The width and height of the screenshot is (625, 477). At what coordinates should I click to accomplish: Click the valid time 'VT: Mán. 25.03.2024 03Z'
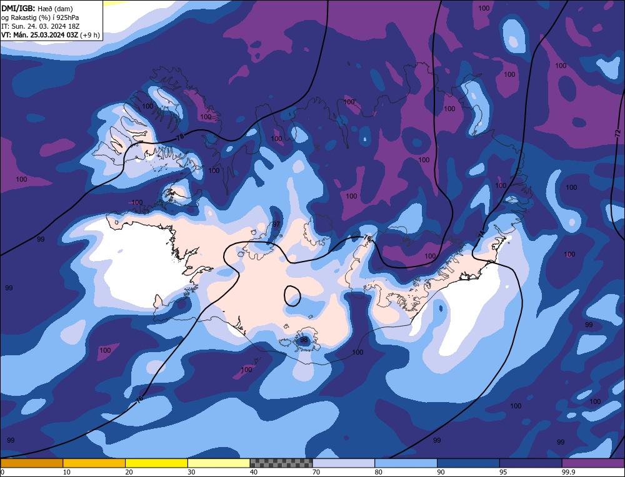click(x=40, y=35)
